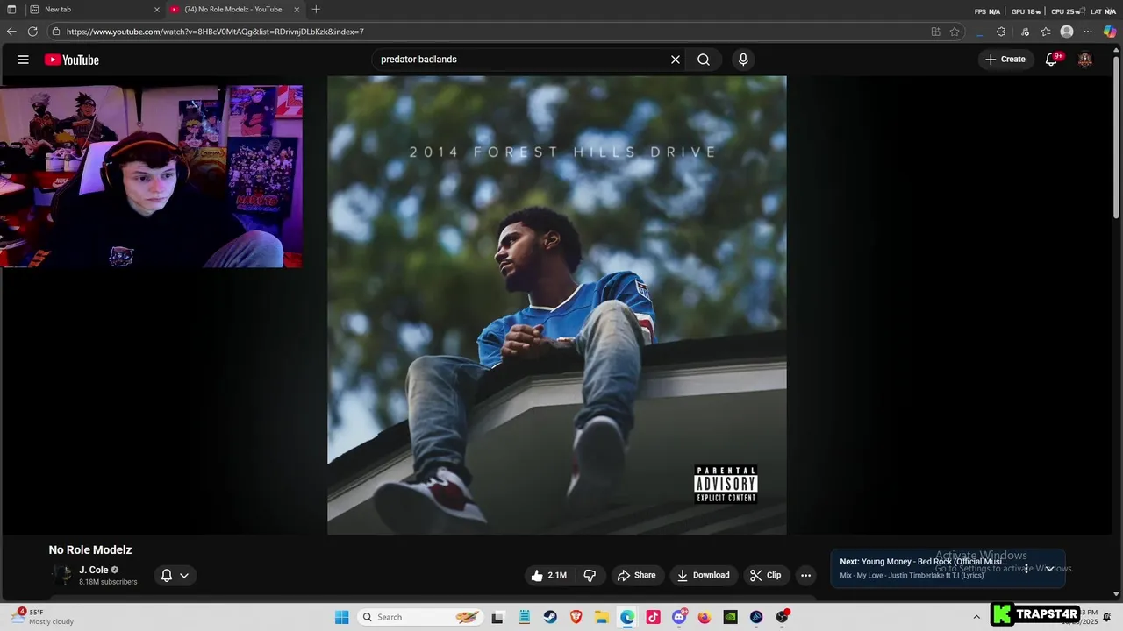Open browser extensions puzzle icon
The image size is (1123, 631).
pos(1001,32)
